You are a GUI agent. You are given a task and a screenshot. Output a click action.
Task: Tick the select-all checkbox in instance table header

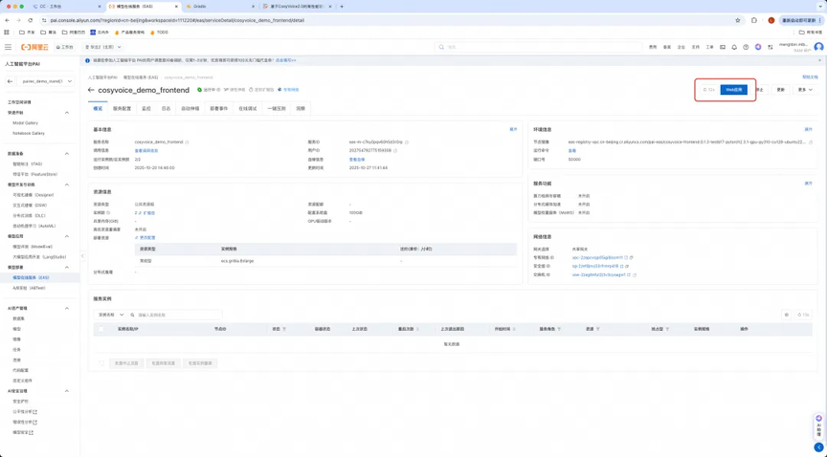101,329
